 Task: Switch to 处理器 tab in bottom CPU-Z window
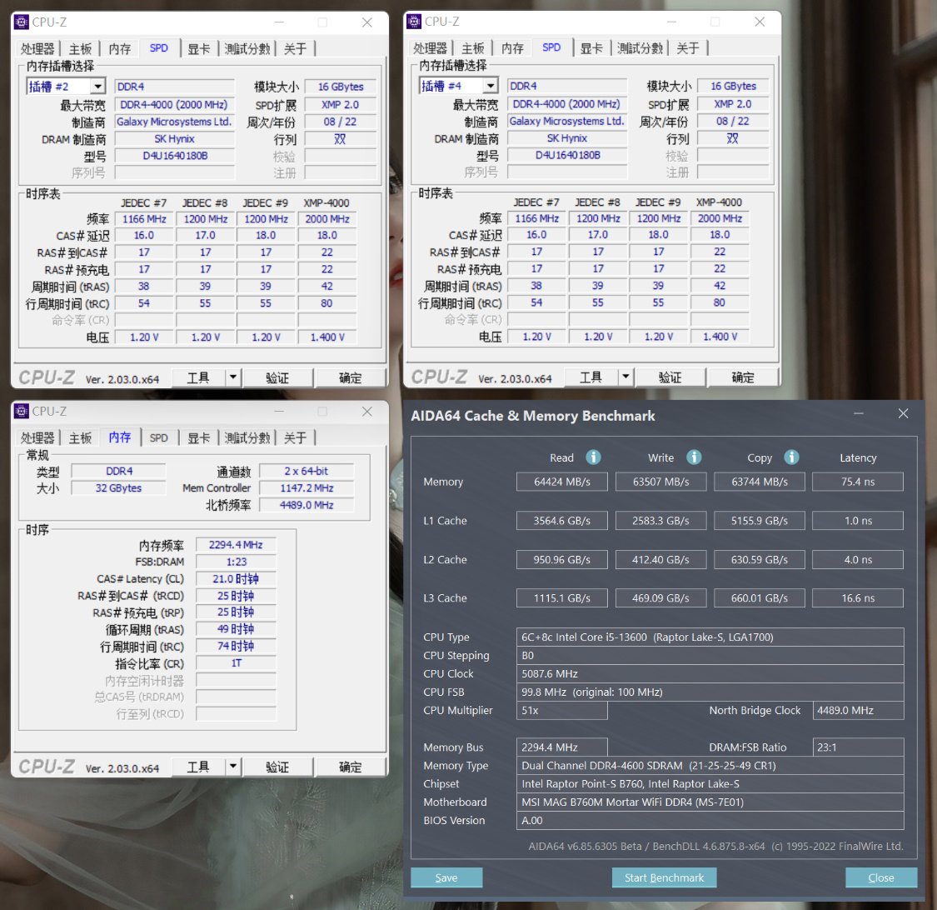37,437
